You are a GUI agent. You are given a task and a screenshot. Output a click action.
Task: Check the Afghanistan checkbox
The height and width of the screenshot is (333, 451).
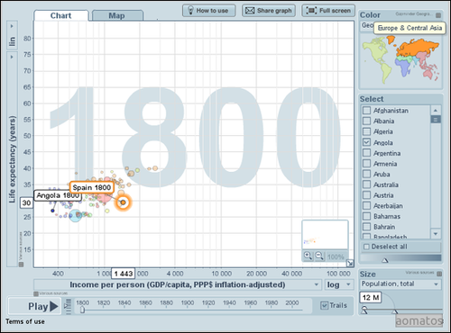click(366, 111)
